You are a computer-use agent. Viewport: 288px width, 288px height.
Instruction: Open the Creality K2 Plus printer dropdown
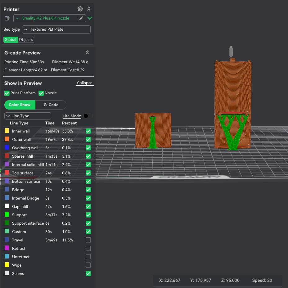tap(45, 18)
